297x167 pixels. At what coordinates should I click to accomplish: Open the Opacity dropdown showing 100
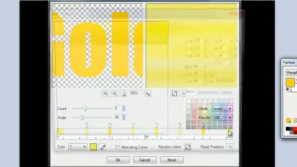coord(222,117)
